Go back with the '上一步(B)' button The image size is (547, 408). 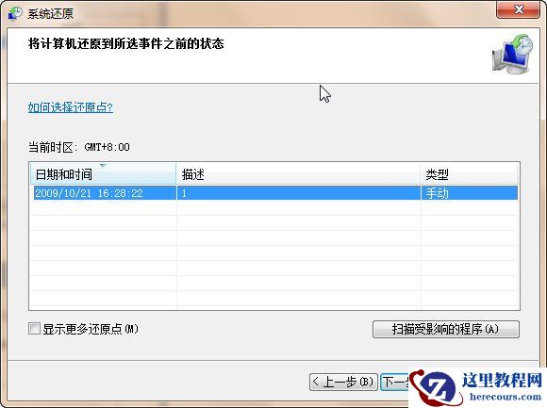[x=343, y=383]
